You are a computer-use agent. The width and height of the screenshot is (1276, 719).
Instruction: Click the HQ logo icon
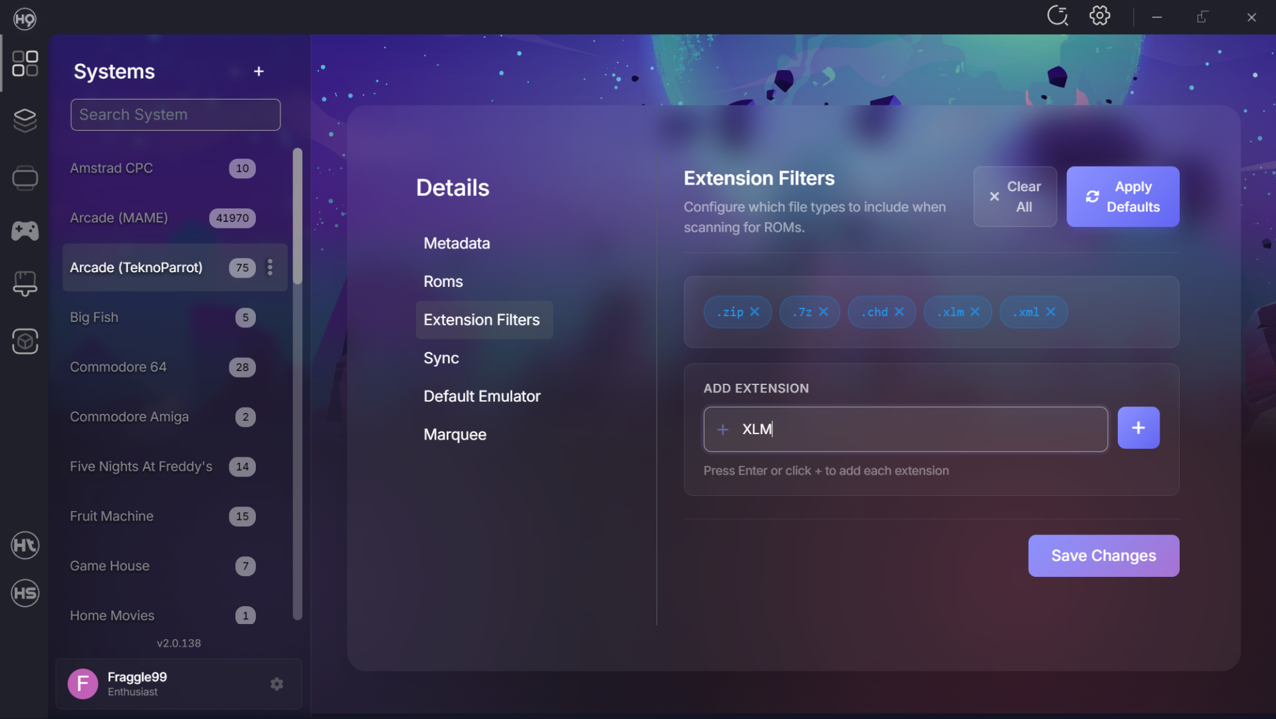25,19
